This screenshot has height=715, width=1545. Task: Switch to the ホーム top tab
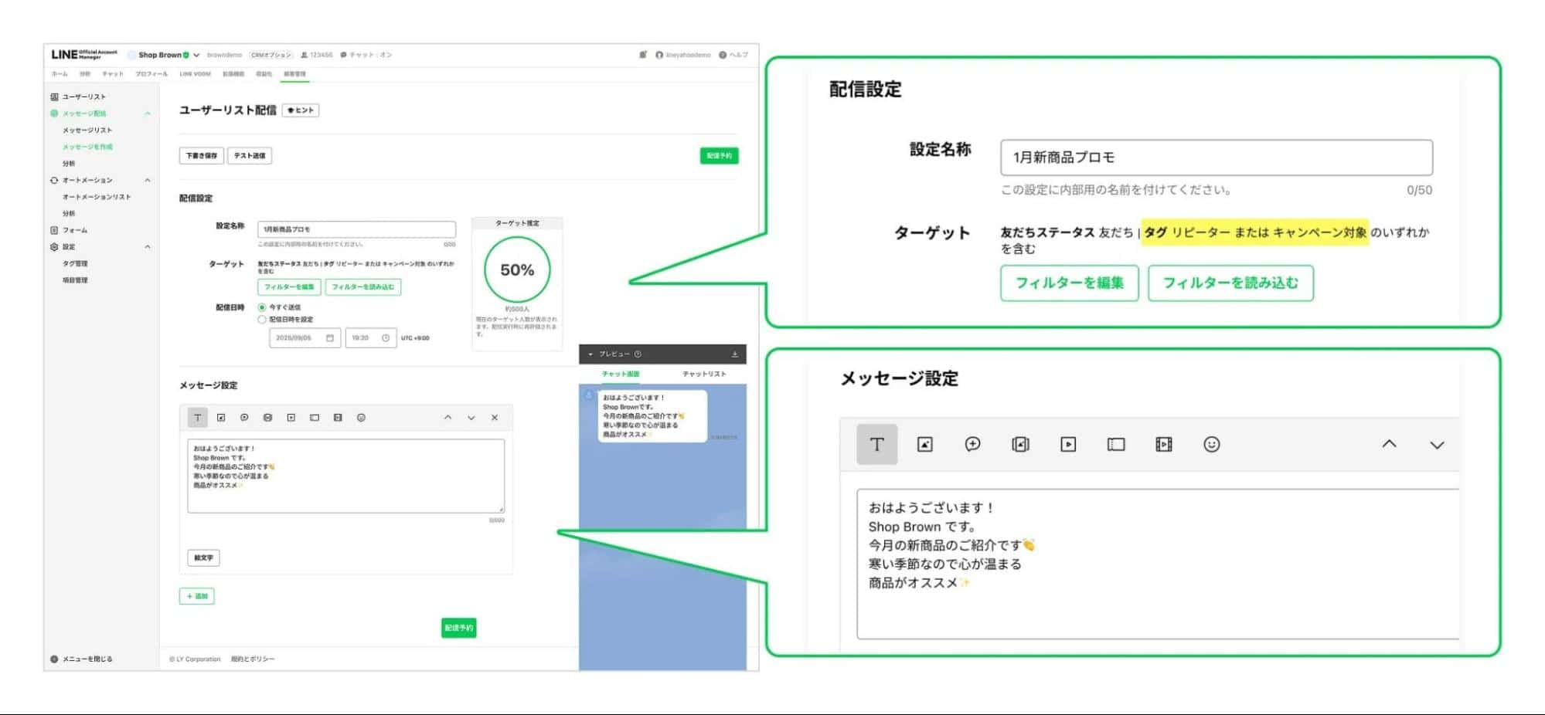point(60,74)
